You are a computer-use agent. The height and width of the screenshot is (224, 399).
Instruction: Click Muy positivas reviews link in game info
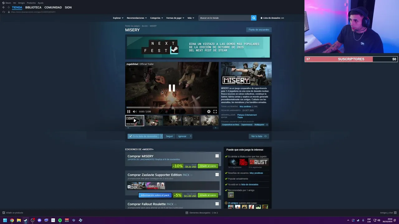[x=245, y=106]
